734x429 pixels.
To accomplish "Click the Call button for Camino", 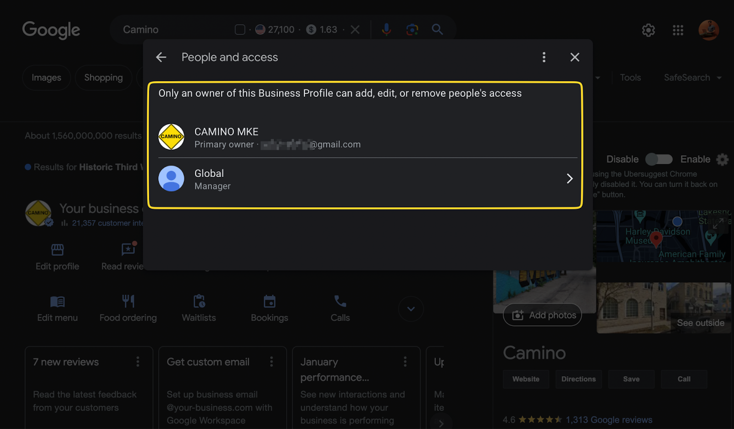I will point(684,379).
